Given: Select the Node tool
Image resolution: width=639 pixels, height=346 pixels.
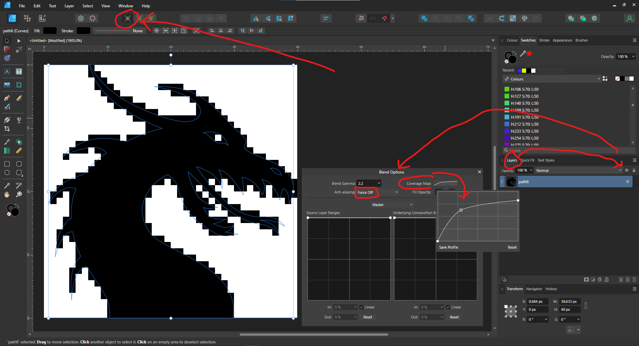Looking at the screenshot, I should pos(19,41).
